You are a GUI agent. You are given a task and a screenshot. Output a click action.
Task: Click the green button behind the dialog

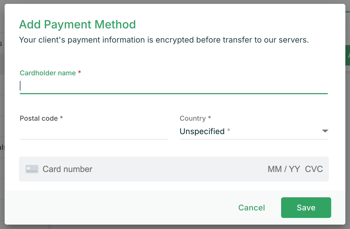pyautogui.click(x=348, y=55)
